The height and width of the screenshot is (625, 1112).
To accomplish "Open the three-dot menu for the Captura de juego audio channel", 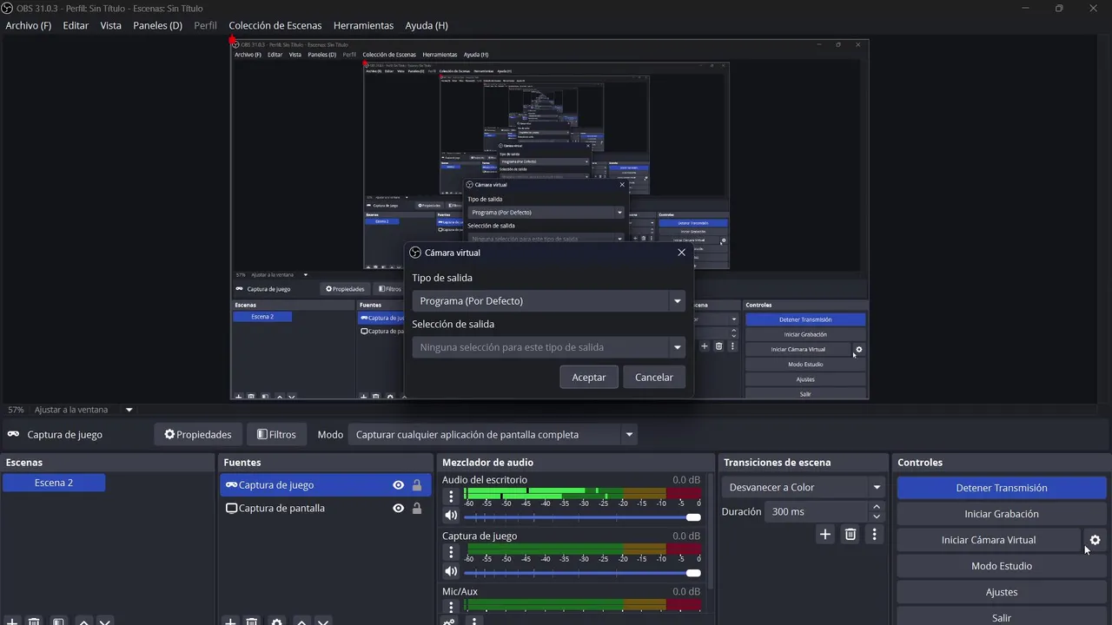I will 451,552.
